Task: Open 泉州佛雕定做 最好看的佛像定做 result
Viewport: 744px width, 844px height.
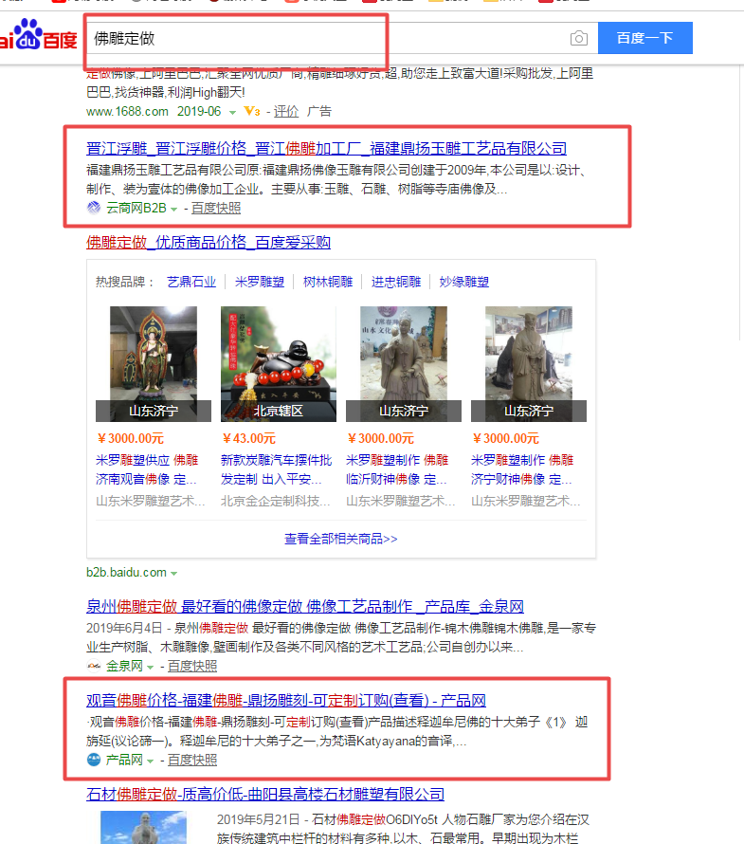Action: click(x=305, y=607)
